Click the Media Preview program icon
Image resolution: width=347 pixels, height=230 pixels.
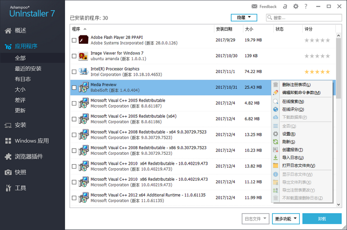coord(83,87)
